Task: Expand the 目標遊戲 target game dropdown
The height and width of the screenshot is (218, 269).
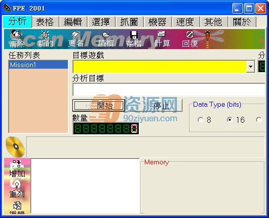Action: [x=250, y=67]
